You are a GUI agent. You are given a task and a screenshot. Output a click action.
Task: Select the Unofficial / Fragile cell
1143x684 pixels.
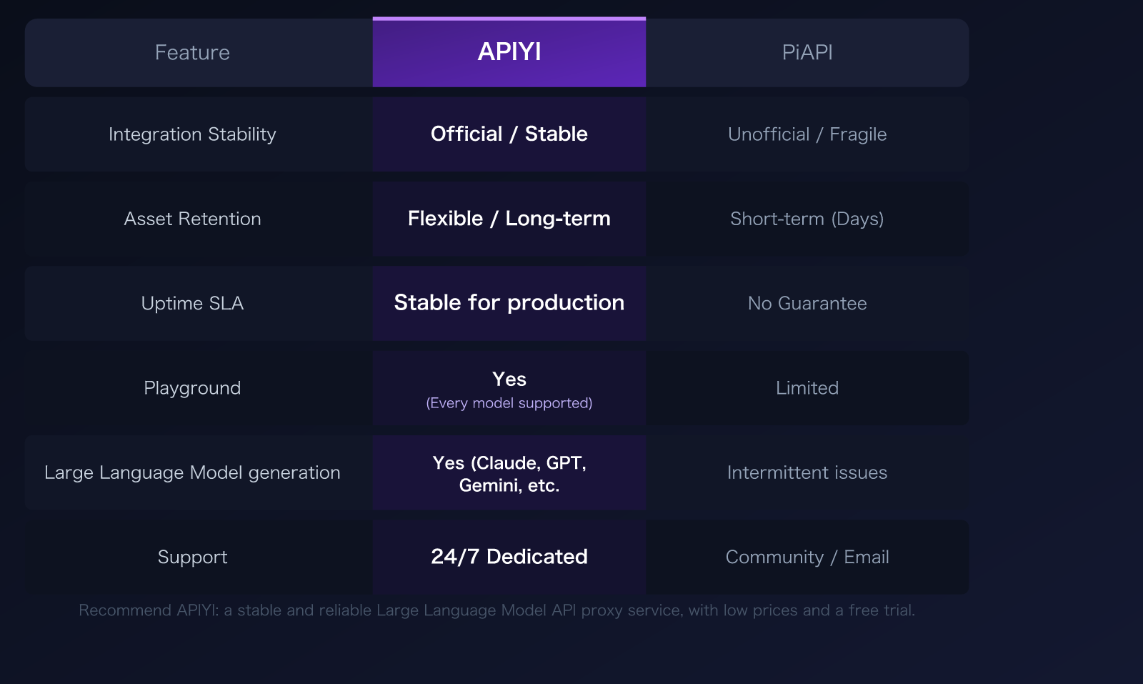pos(807,134)
